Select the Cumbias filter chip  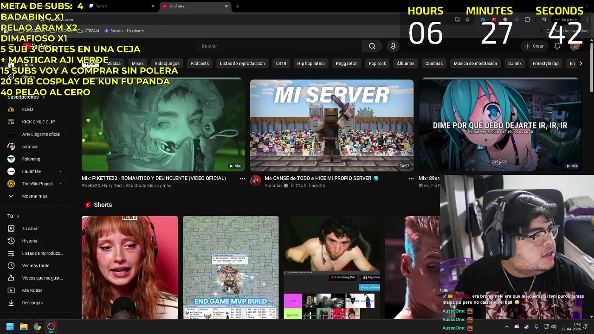pyautogui.click(x=434, y=63)
